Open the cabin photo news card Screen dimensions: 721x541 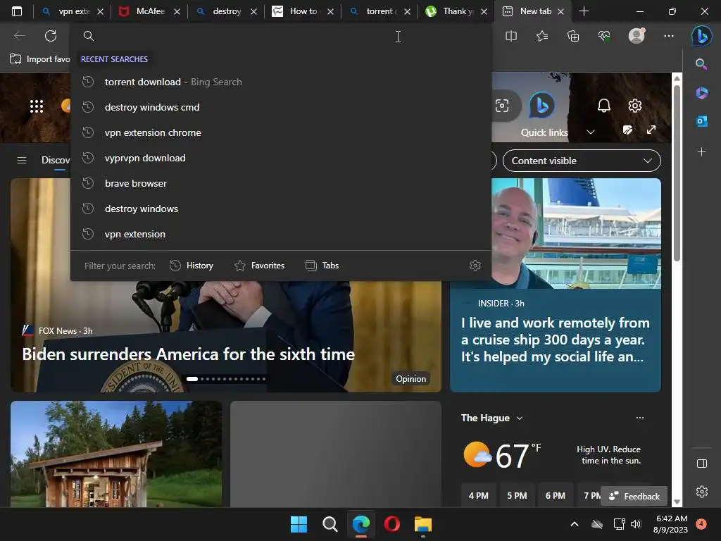click(x=116, y=454)
